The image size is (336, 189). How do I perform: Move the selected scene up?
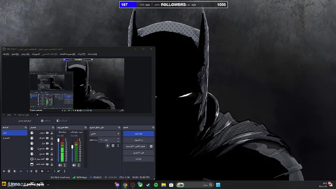(x=21, y=171)
